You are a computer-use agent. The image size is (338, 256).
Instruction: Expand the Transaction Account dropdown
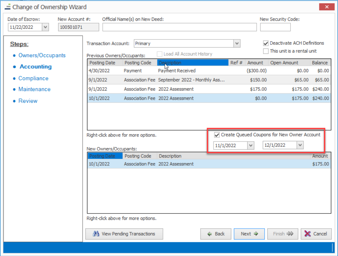237,44
